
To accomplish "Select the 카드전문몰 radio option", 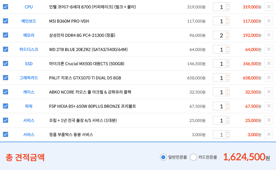I will (193, 157).
